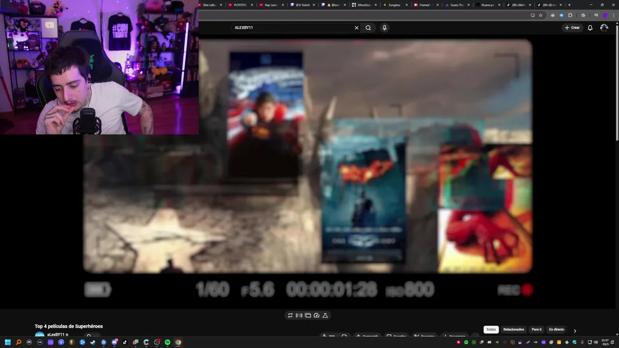Open Spotify from the taskbar
Image resolution: width=619 pixels, height=348 pixels.
pyautogui.click(x=167, y=342)
